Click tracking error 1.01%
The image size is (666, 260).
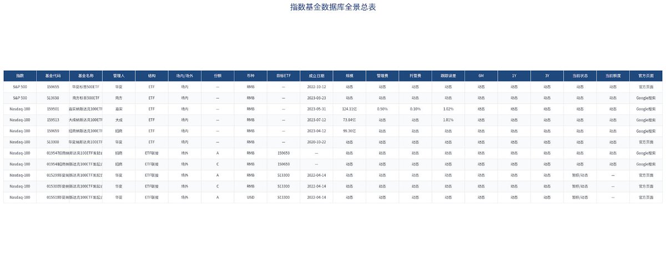(448, 120)
